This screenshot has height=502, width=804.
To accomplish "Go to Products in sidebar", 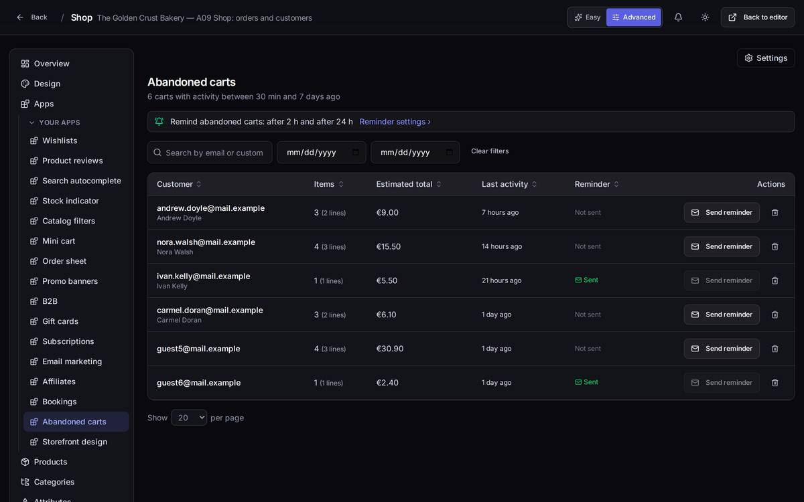I will tap(50, 462).
